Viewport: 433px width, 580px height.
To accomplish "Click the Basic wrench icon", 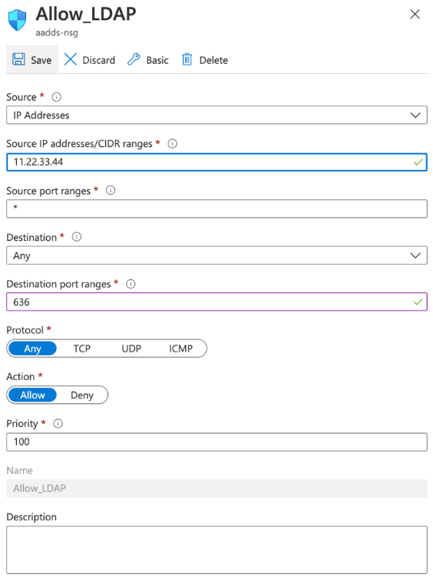I will [134, 59].
